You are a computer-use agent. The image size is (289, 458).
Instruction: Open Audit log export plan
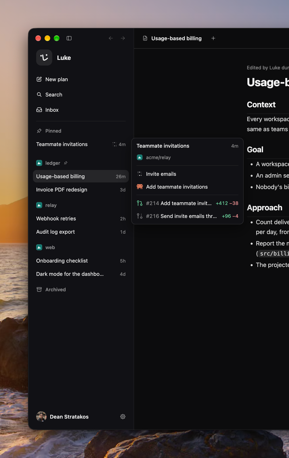click(x=81, y=232)
